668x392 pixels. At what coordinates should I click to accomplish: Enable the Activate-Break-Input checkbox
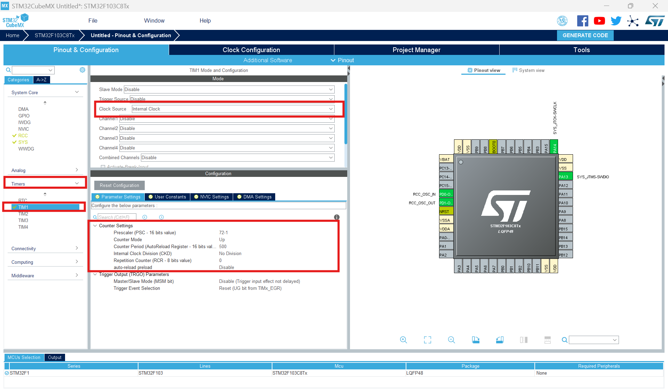[x=103, y=167]
